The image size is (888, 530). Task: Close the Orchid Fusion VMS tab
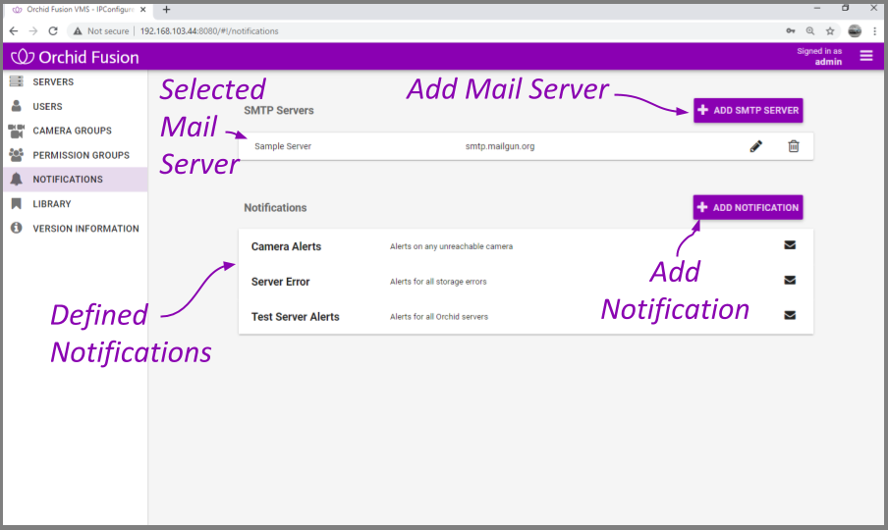(x=142, y=10)
